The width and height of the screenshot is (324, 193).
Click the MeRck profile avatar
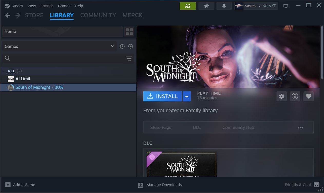click(x=239, y=6)
